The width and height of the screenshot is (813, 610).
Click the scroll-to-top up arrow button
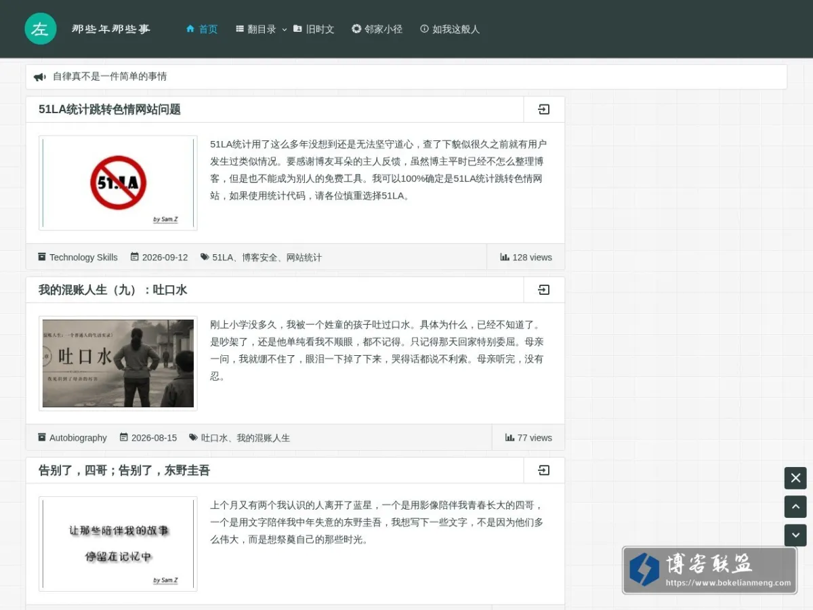[x=795, y=506]
